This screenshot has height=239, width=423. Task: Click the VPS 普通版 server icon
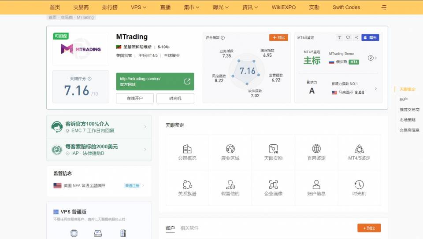tap(56, 212)
